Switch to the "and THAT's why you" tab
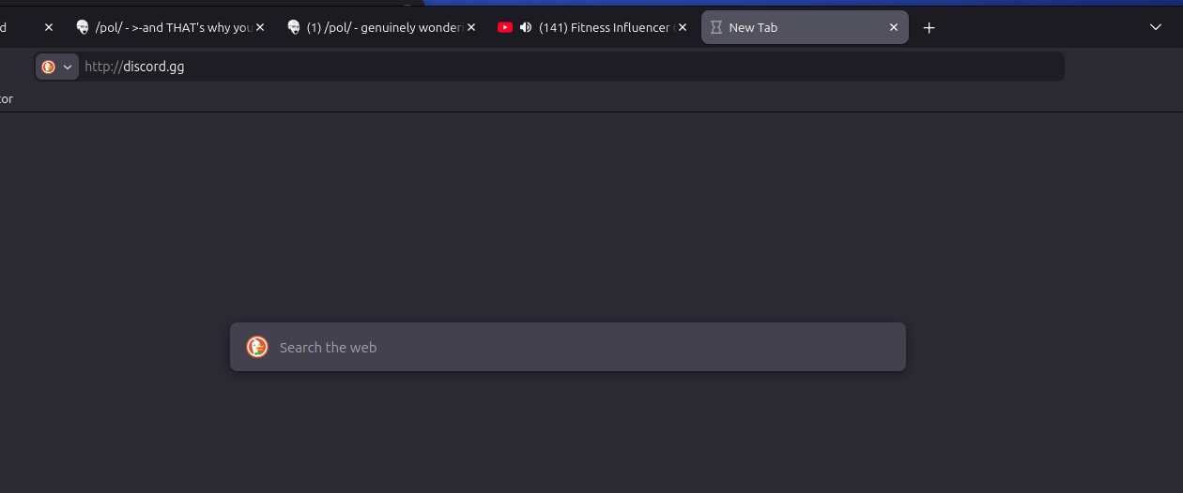Screen dimensions: 1183x493 (174, 27)
